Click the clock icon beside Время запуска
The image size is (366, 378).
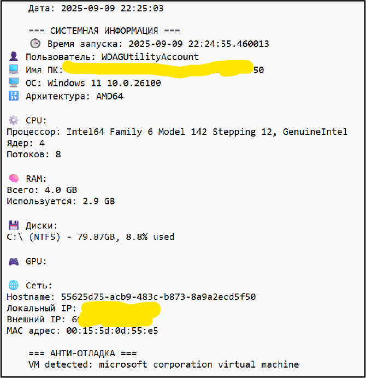point(35,44)
